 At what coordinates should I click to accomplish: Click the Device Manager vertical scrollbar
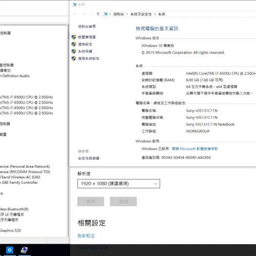(69, 131)
